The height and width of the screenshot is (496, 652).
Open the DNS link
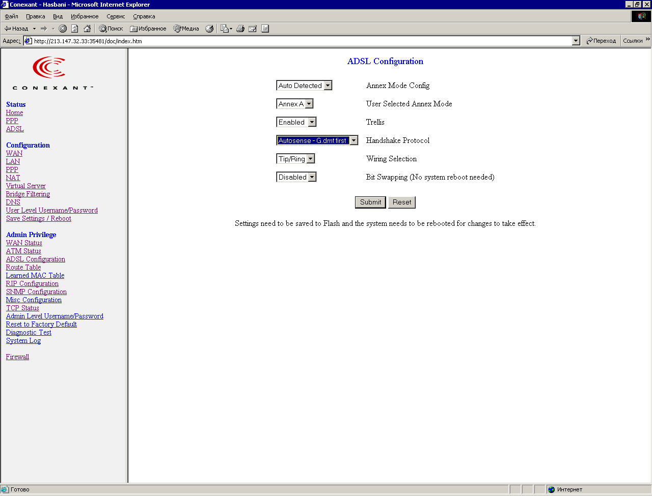coord(13,202)
